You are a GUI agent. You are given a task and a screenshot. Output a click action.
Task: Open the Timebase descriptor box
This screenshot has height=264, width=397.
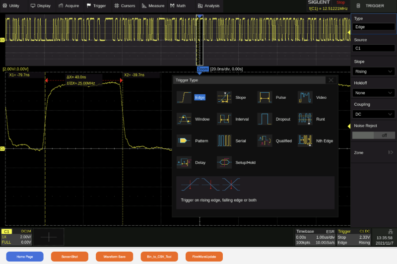pos(315,237)
